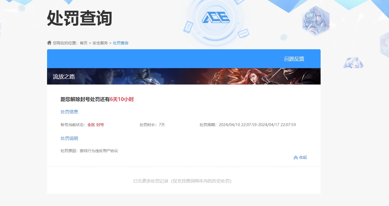Open the 首页 breadcrumb link
Viewport: 389px width, 206px height.
[83, 43]
